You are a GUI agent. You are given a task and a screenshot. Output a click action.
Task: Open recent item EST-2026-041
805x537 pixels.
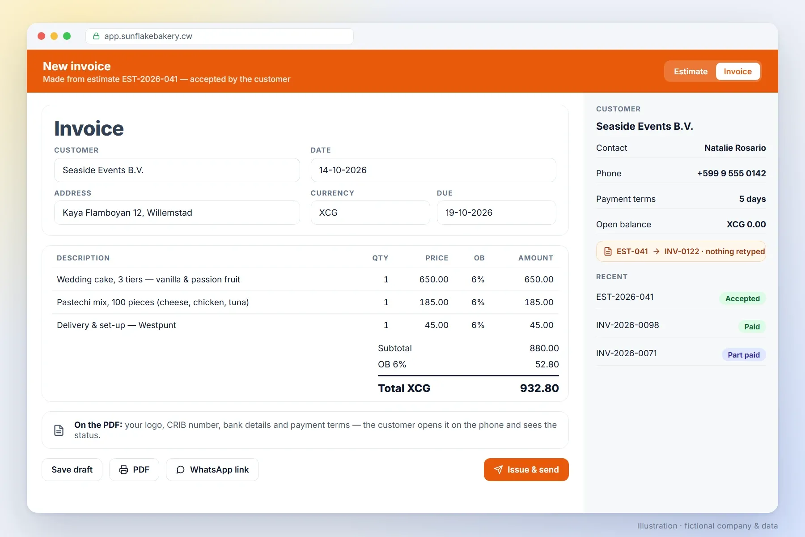625,297
